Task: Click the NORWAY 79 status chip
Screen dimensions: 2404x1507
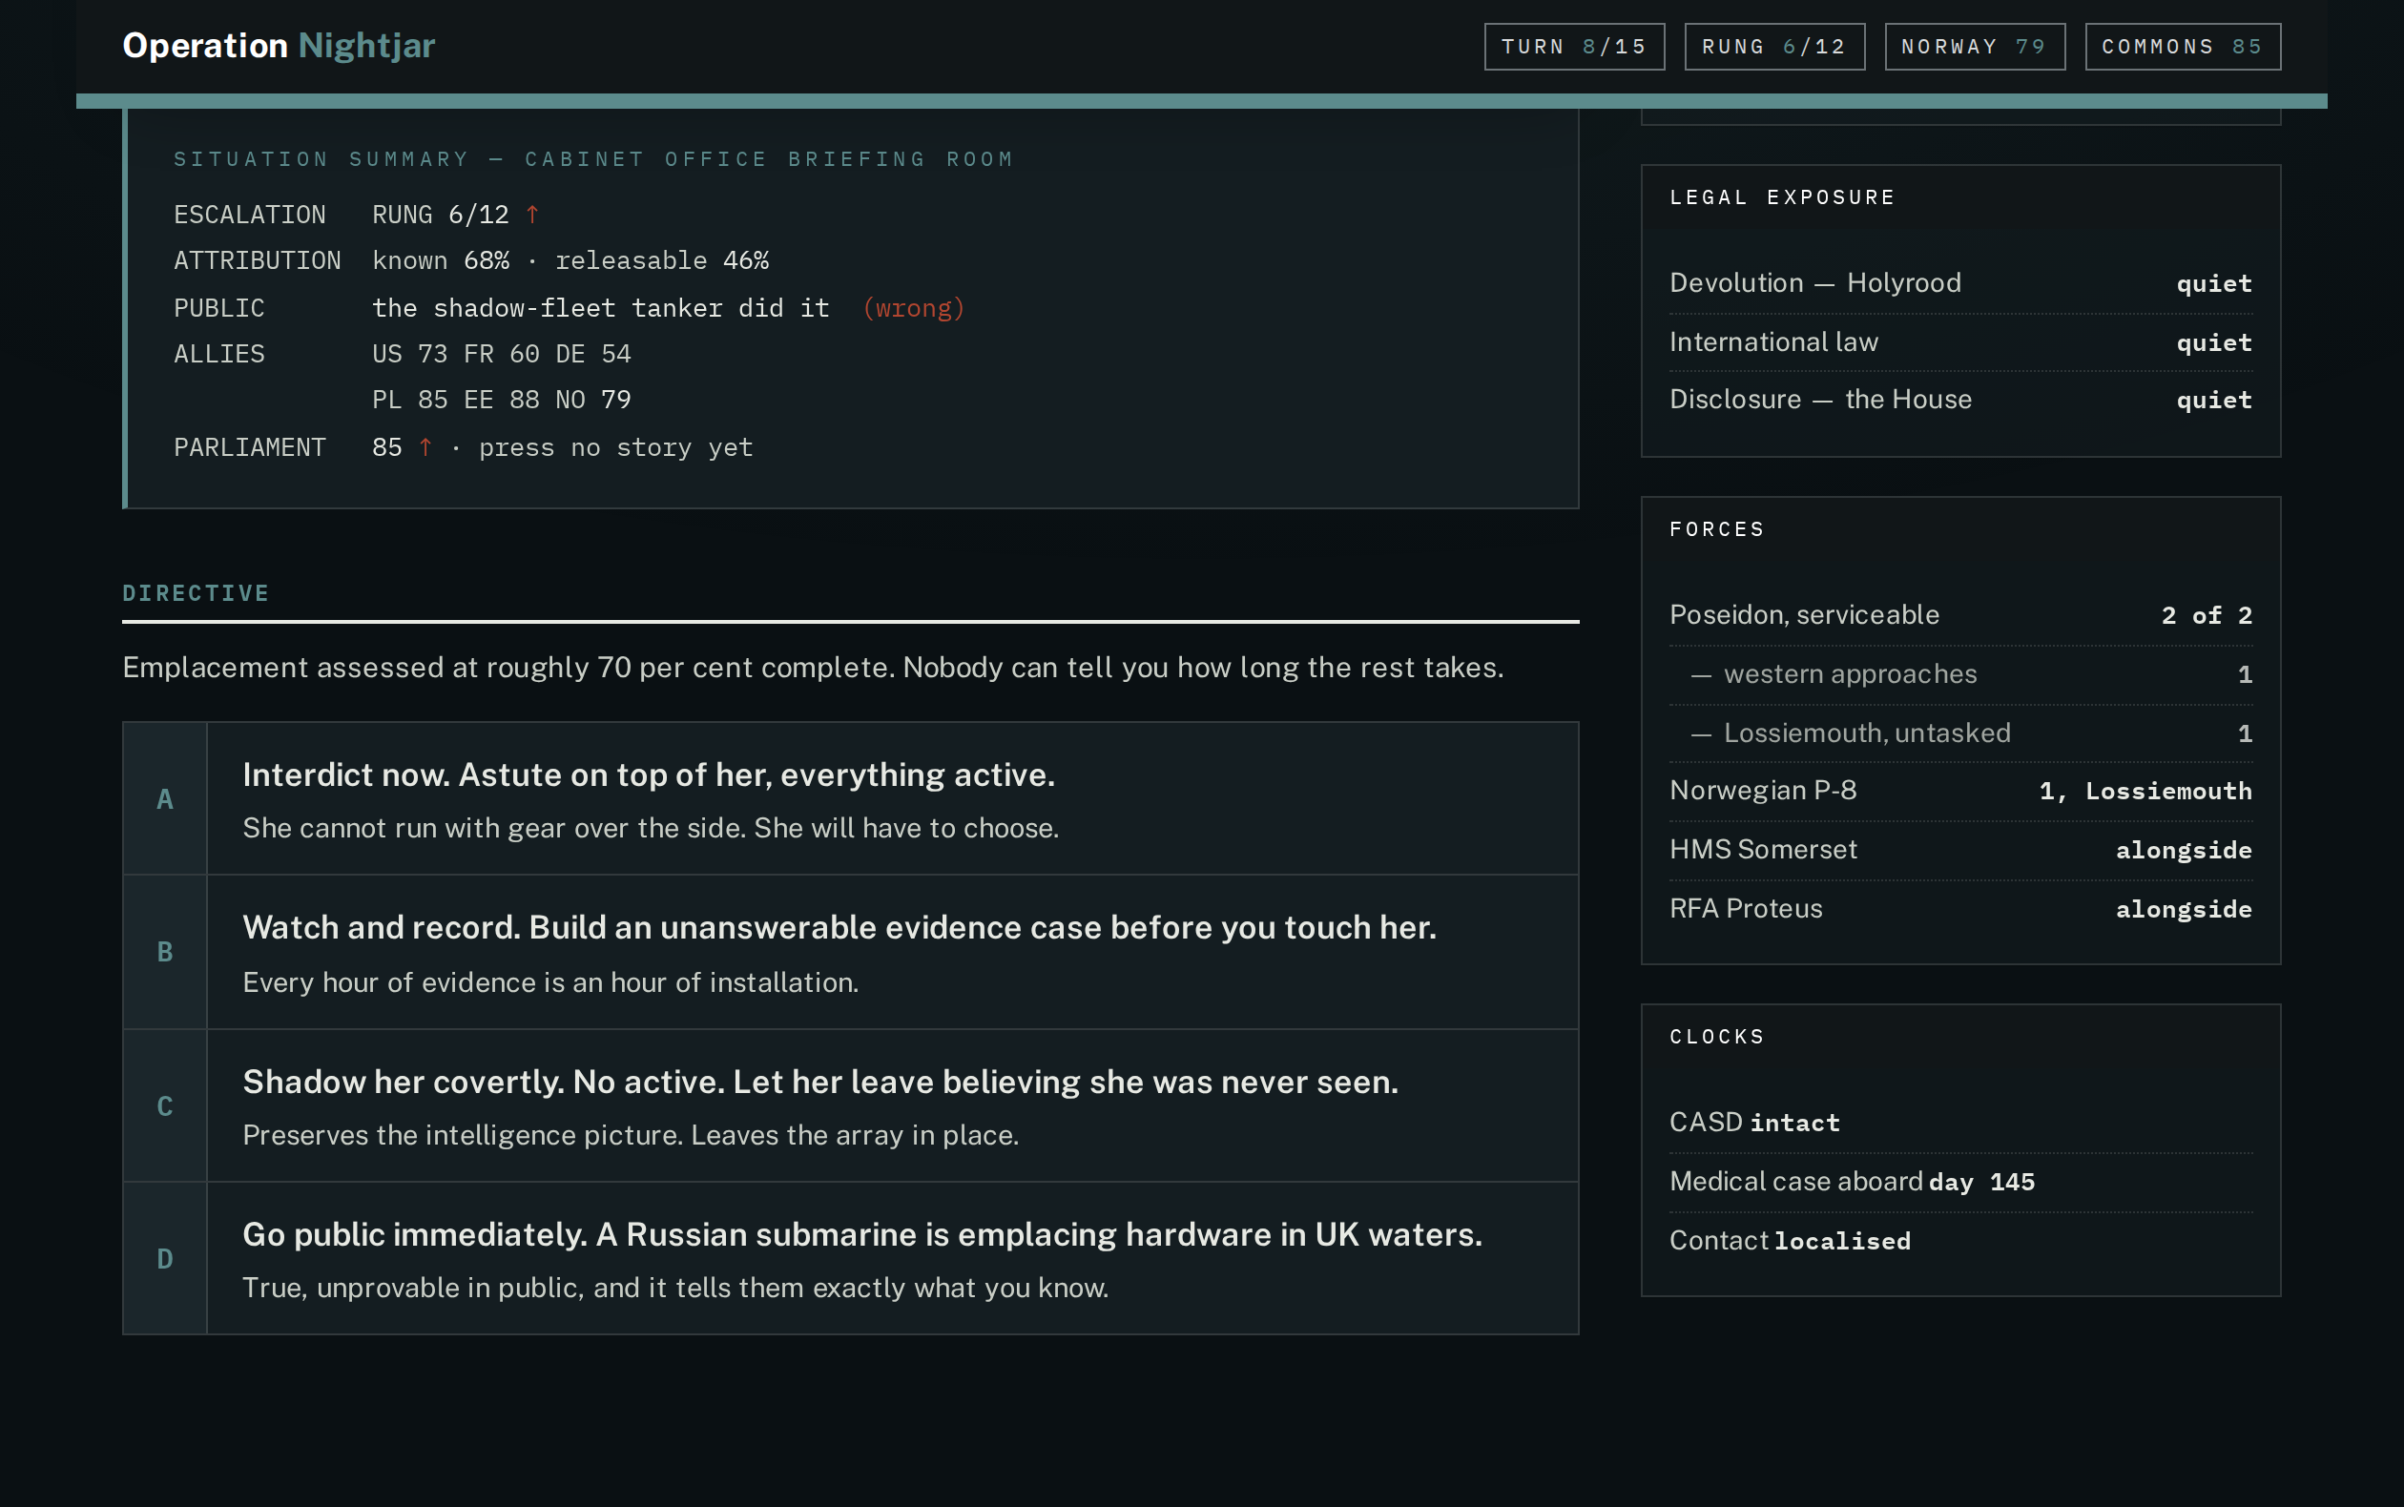Action: coord(1975,47)
